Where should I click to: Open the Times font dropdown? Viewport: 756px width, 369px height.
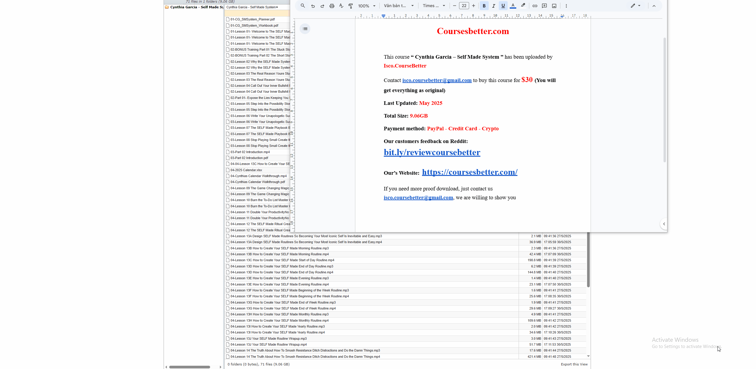click(x=434, y=6)
